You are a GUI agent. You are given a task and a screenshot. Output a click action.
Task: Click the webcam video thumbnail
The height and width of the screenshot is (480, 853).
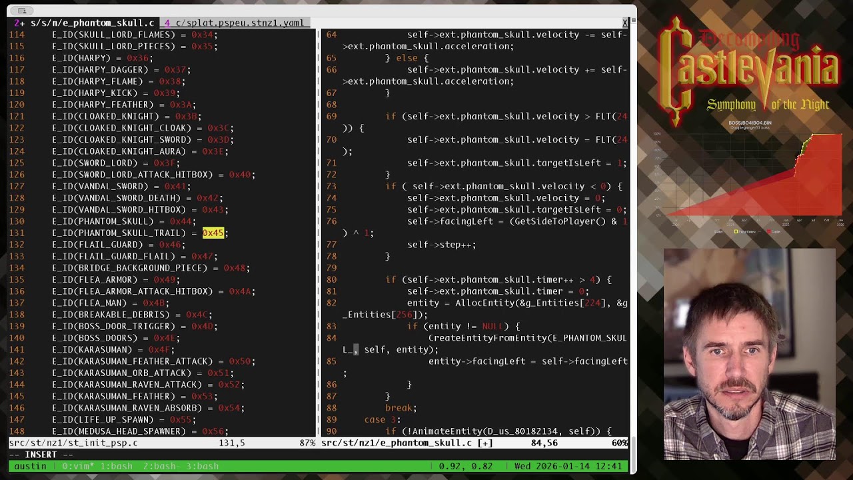coord(749,353)
